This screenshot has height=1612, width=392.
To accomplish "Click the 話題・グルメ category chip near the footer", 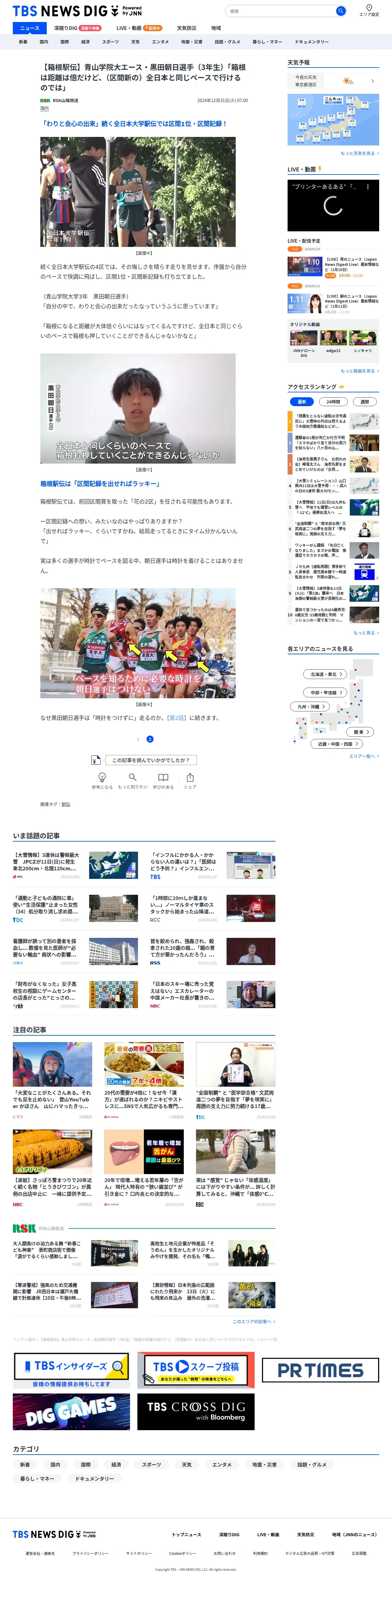I will [x=312, y=1464].
